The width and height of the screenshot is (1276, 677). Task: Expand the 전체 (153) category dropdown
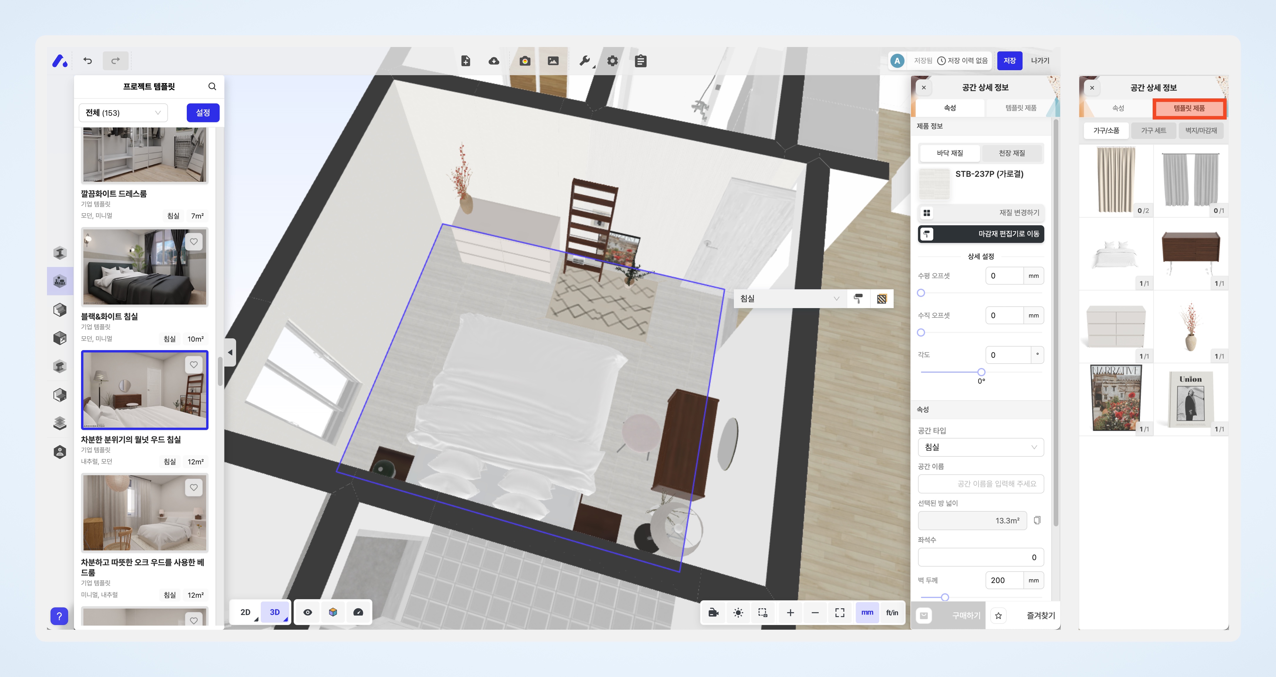click(123, 113)
